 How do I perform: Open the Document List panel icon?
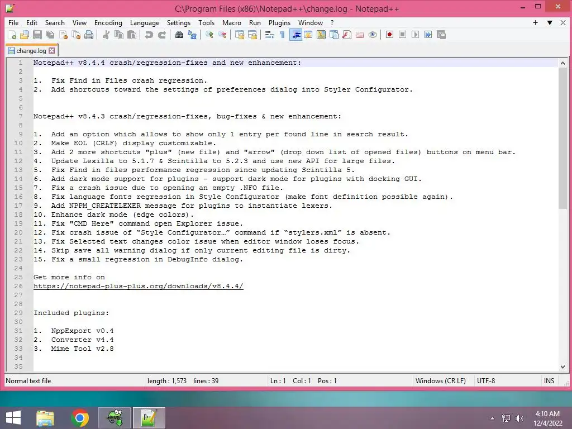coord(334,35)
